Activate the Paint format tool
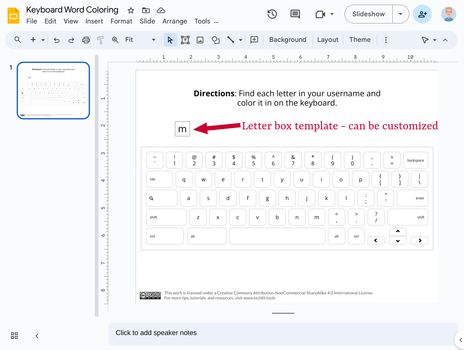This screenshot has height=350, width=464. click(100, 40)
